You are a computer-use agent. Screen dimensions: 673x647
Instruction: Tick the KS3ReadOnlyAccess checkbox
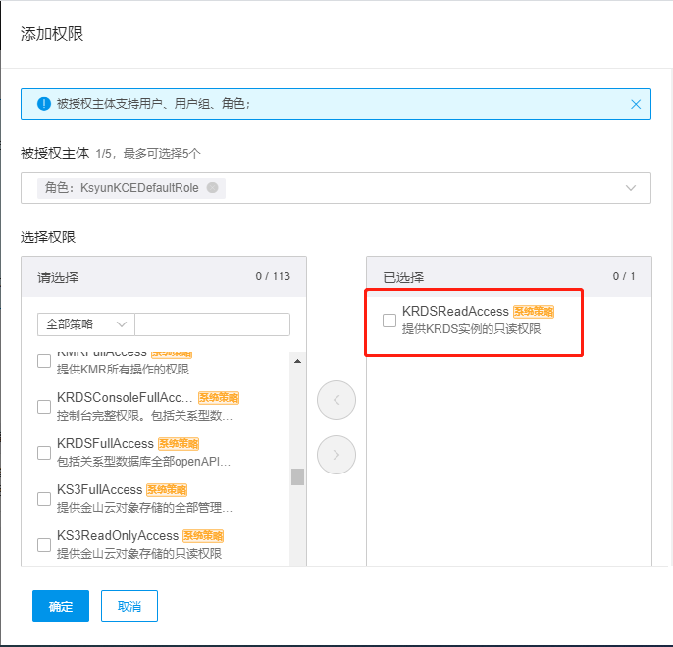tap(44, 545)
